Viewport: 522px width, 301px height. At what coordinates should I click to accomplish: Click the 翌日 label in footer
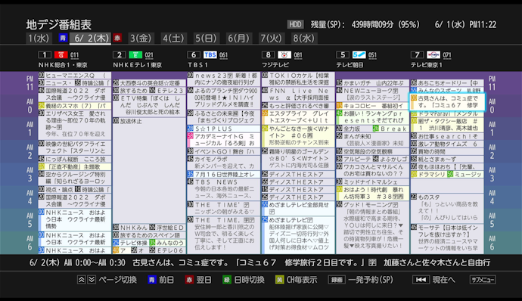click(204, 280)
